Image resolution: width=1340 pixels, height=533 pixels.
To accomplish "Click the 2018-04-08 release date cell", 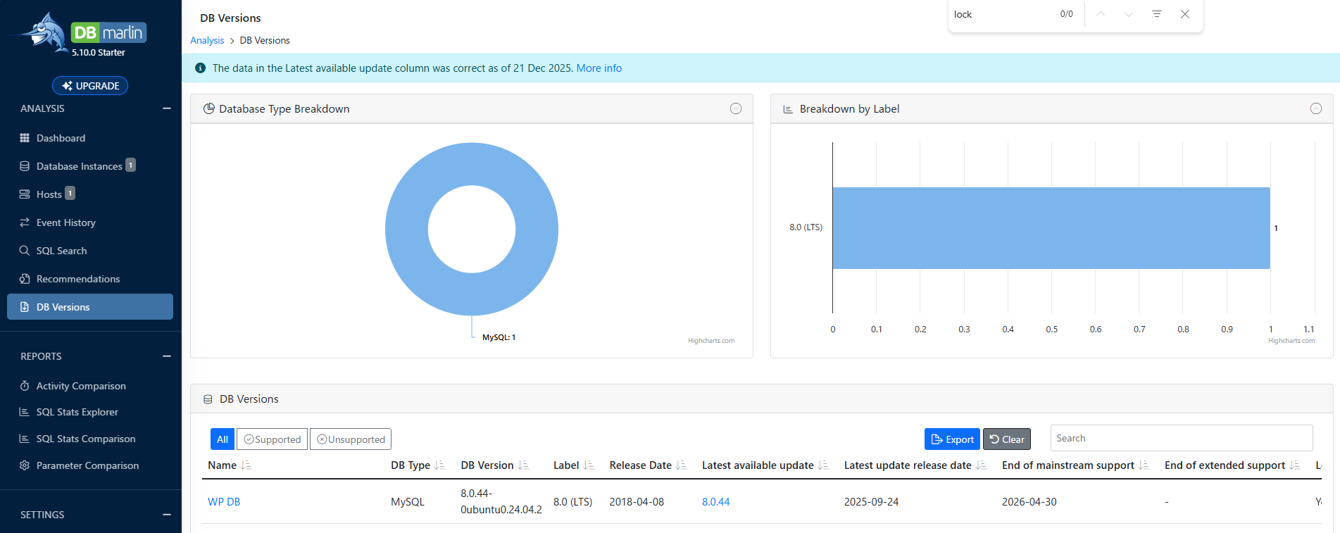I will click(x=637, y=502).
